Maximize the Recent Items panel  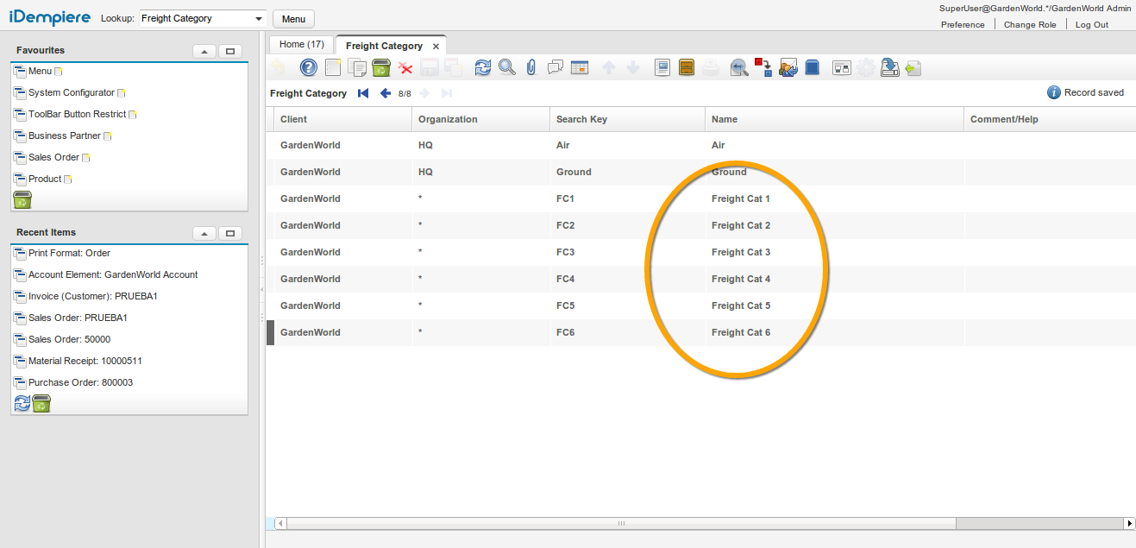[229, 233]
